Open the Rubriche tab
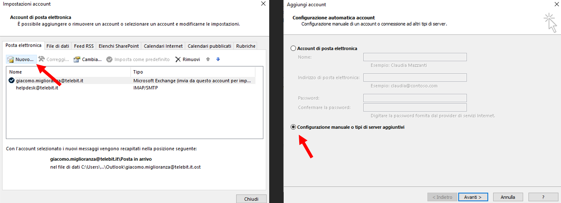This screenshot has height=203, width=561. tap(245, 46)
